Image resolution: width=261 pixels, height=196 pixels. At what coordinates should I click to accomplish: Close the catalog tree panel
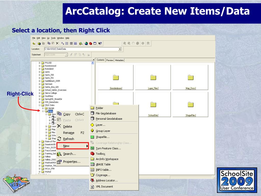[x=94, y=59]
